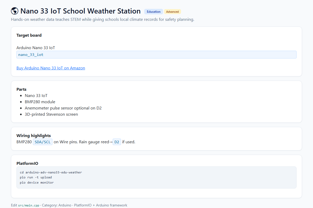The image size is (313, 208).
Task: Click the subtitle about hands-on weather data
Action: tap(103, 19)
